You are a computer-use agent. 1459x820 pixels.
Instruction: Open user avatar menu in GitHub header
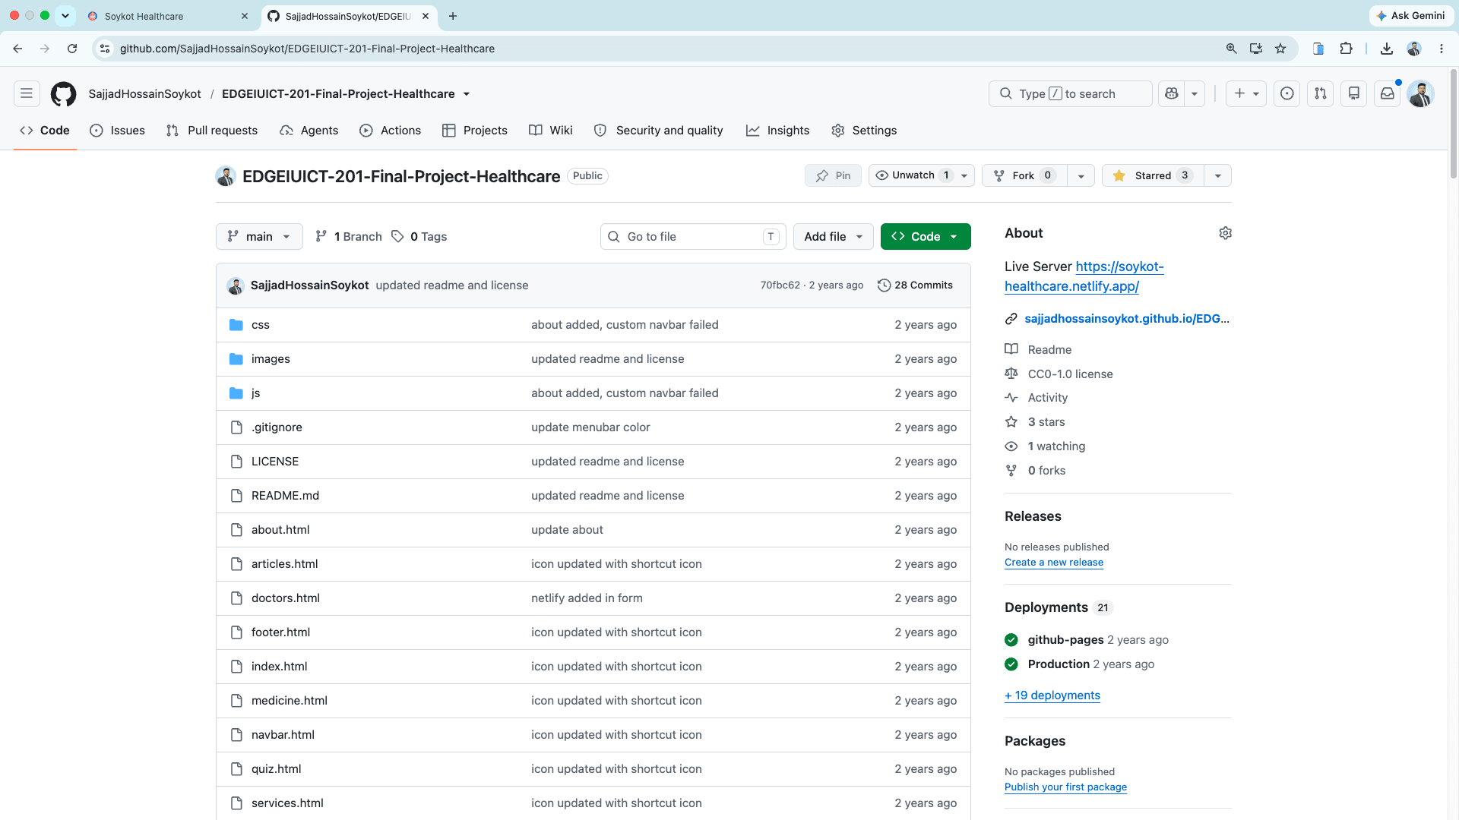click(1420, 93)
